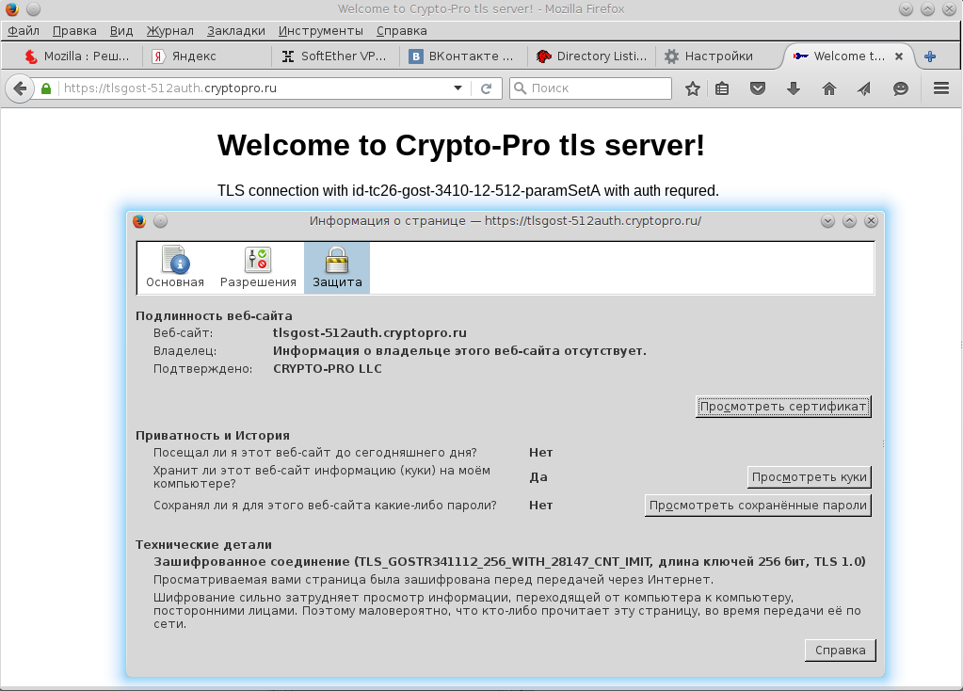Switch to the Mozilla : Реш... tab
963x691 pixels.
coord(77,56)
